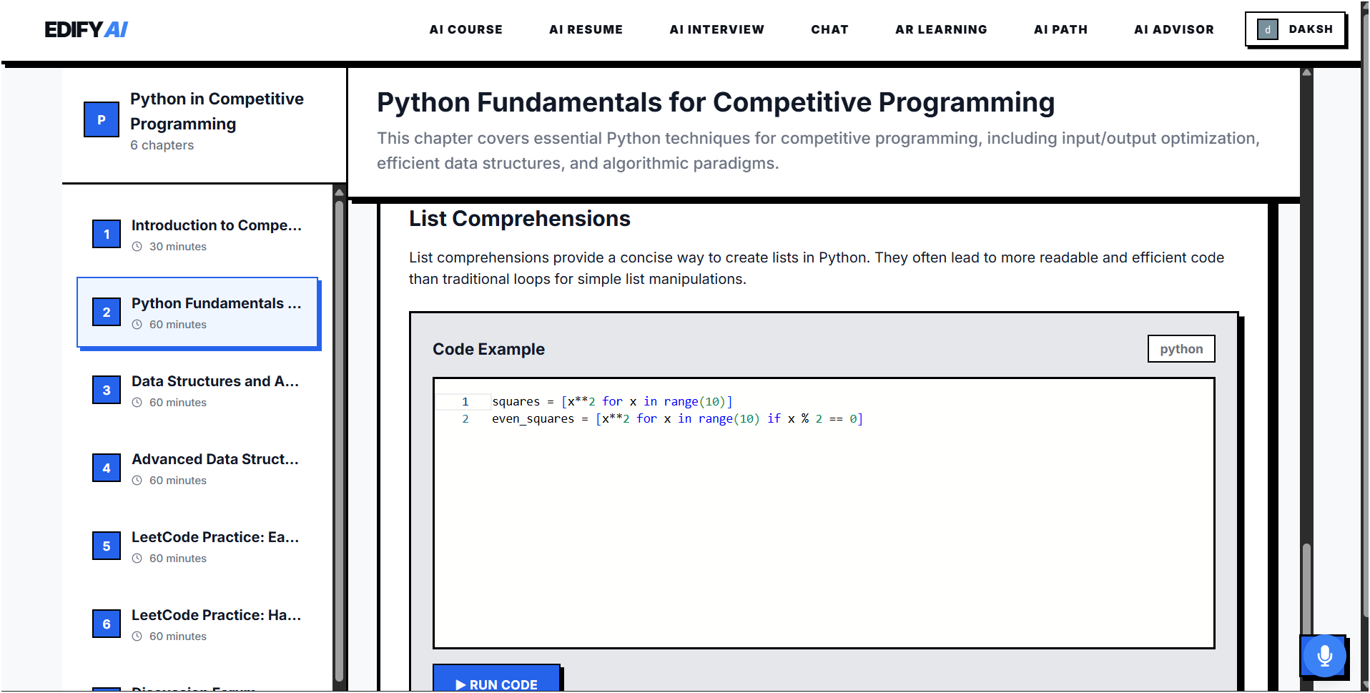Click the even_squares code line
Screen dimensions: 1370x693
[x=677, y=418]
